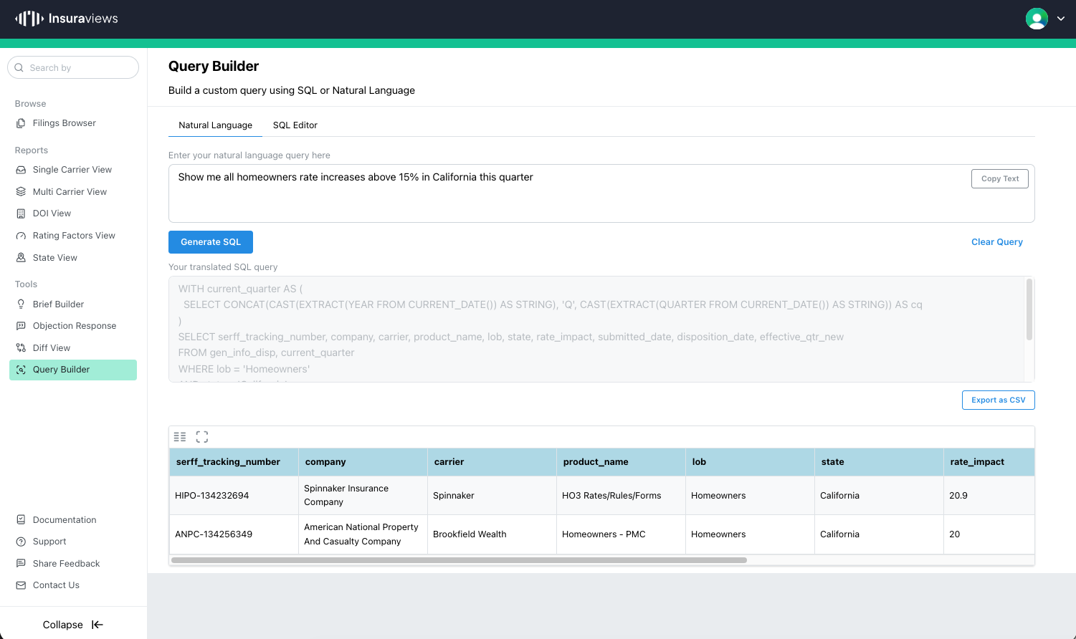
Task: Click the Objection Response chat icon
Action: click(21, 326)
